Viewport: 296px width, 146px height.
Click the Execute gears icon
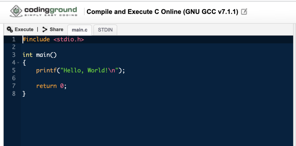[x=10, y=29]
